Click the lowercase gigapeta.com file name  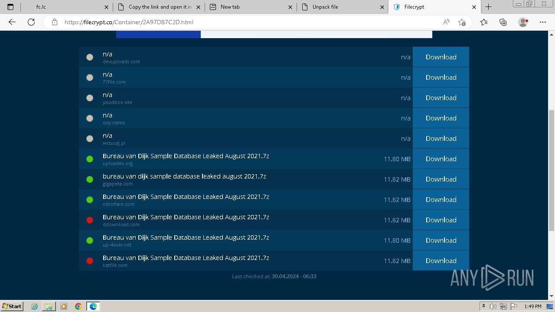tap(184, 176)
